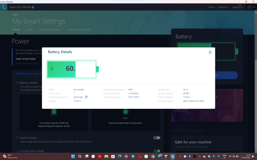Image resolution: width=257 pixels, height=160 pixels.
Task: Click the Rapid Charge icon
Action: [x=18, y=138]
